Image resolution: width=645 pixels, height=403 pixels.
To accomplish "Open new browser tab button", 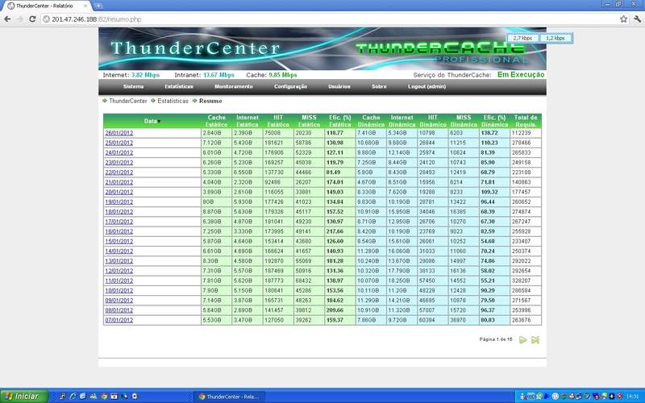I will 98,6.
